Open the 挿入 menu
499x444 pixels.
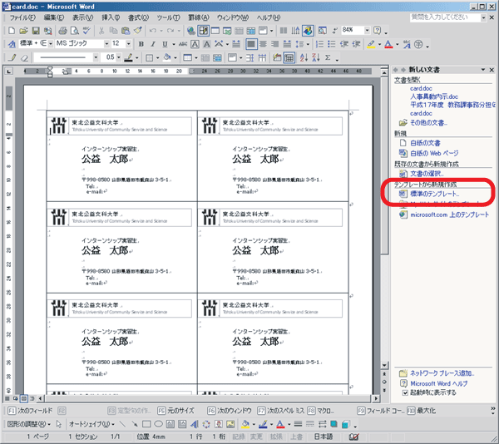click(111, 17)
